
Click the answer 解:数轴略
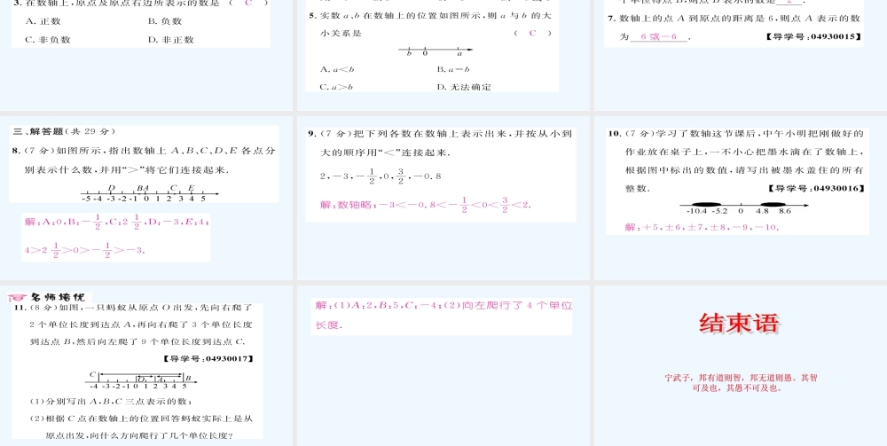click(x=428, y=203)
